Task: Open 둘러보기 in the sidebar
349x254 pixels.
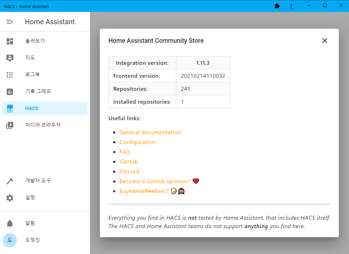Action: [x=45, y=41]
